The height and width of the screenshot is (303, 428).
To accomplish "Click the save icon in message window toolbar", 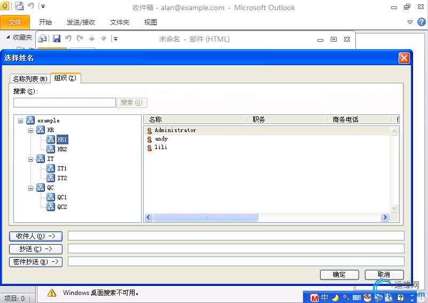I will click(x=57, y=38).
